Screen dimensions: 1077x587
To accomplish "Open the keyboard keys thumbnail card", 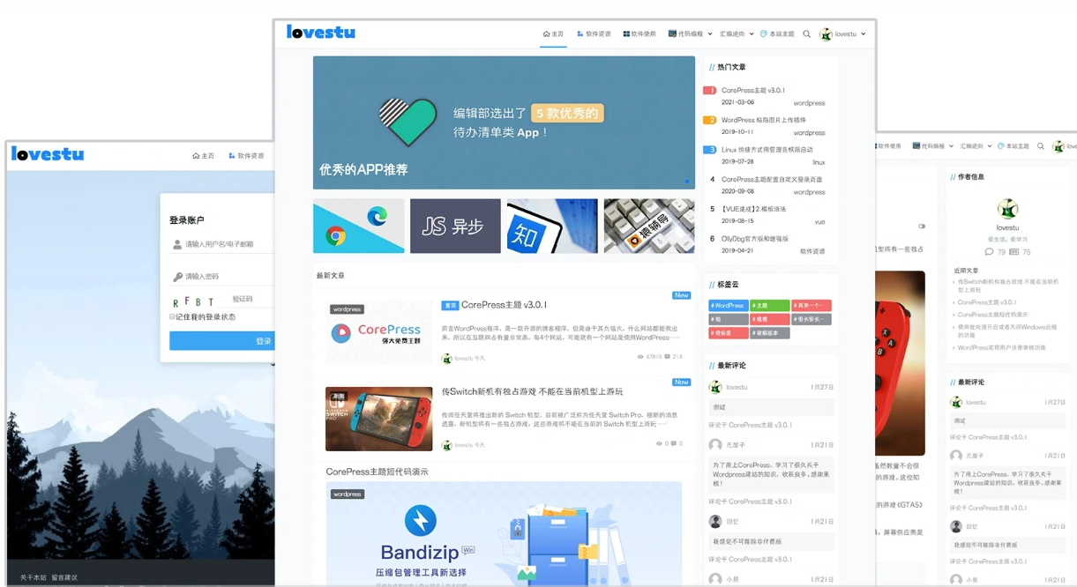I will (x=649, y=226).
